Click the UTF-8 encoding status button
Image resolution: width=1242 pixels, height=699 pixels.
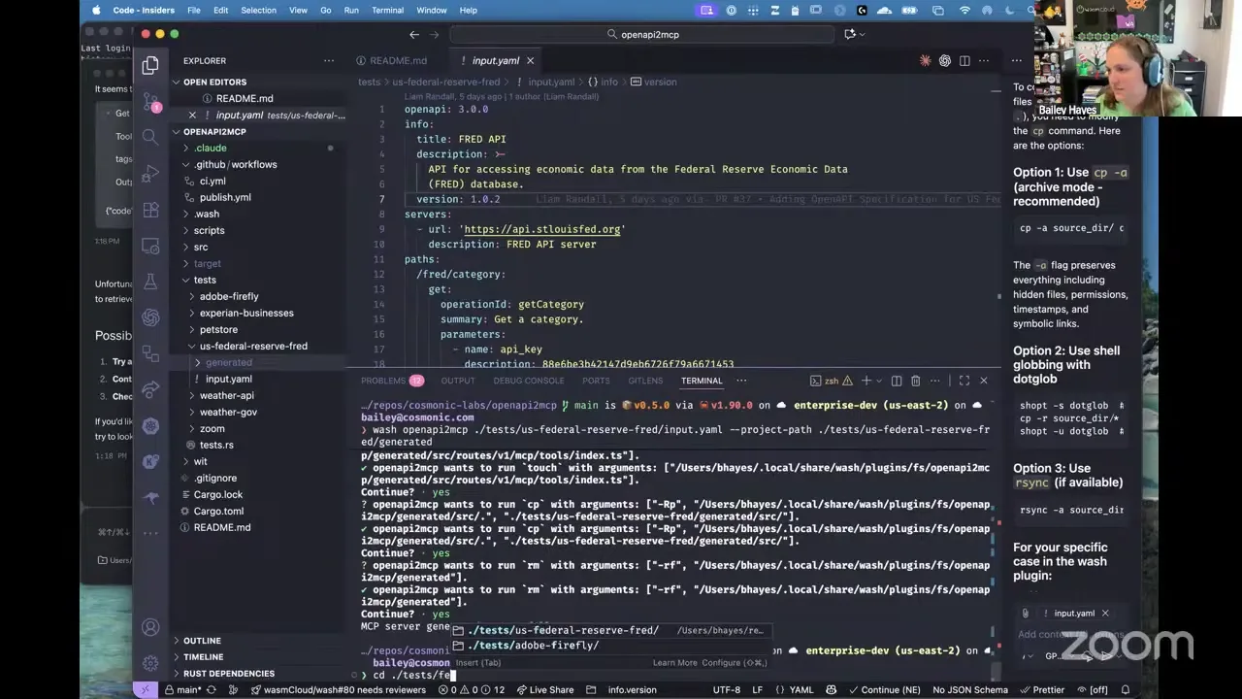coord(727,690)
